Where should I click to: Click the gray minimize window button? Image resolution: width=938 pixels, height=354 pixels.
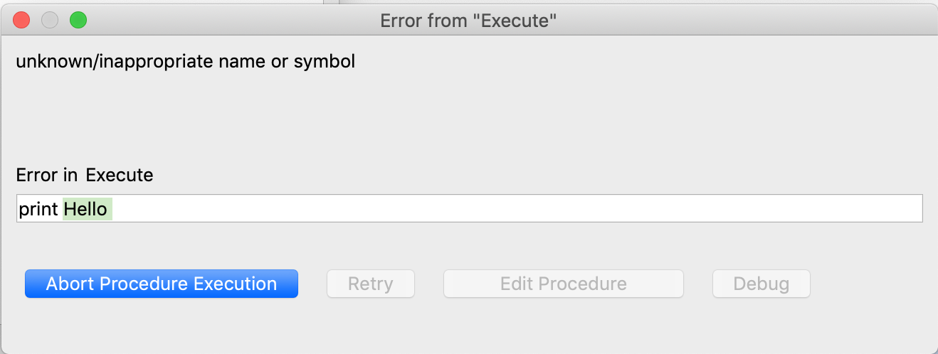point(49,21)
